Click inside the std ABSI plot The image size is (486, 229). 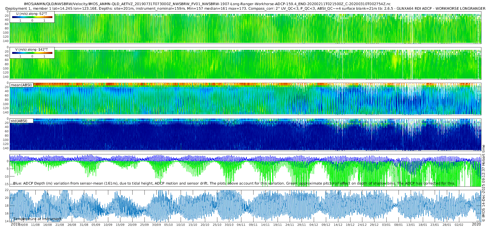pos(245,135)
